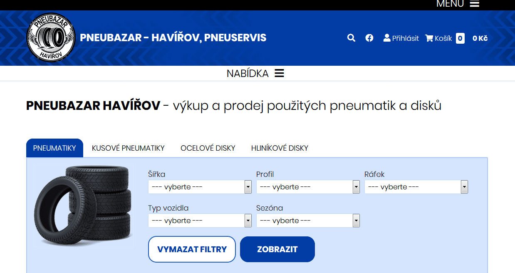Click the shopping cart icon
The height and width of the screenshot is (273, 515).
(x=429, y=38)
